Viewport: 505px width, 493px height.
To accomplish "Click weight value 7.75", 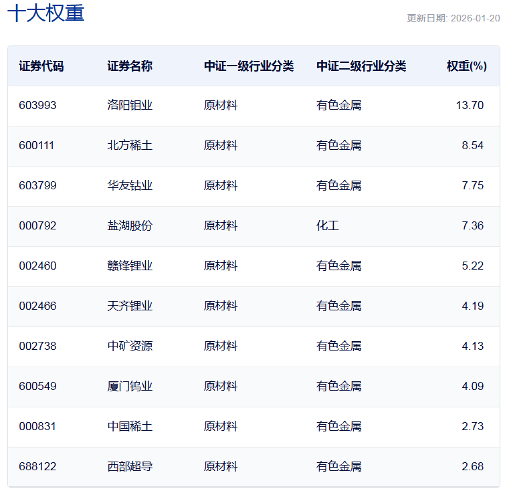I will click(x=472, y=185).
